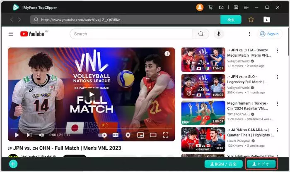
Task: Open the downloads folder icon
Action: [x=266, y=19]
